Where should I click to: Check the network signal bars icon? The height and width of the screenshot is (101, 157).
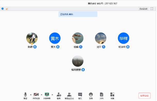[7, 9]
